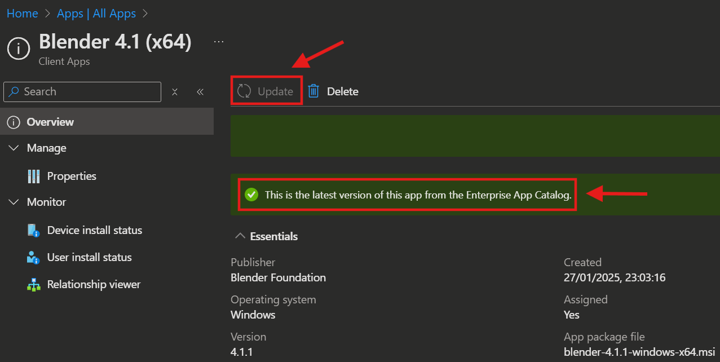Click the Overview info circle icon
This screenshot has width=720, height=362.
pos(14,122)
